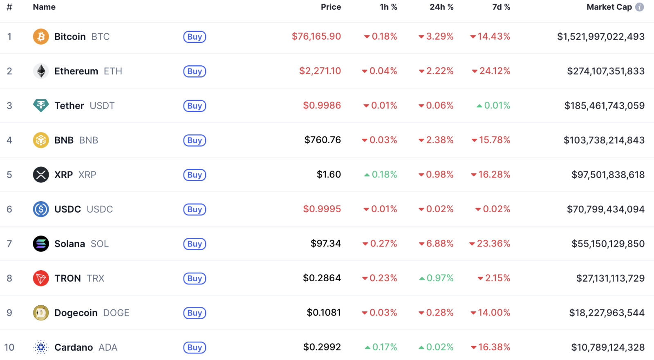The height and width of the screenshot is (360, 654).
Task: Click the Bitcoin coin logo icon
Action: click(x=41, y=37)
